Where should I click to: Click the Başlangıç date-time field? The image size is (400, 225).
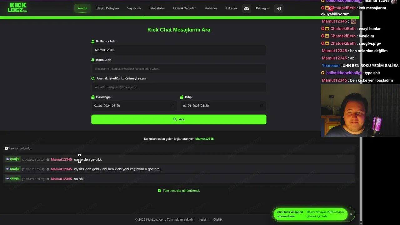pyautogui.click(x=134, y=106)
